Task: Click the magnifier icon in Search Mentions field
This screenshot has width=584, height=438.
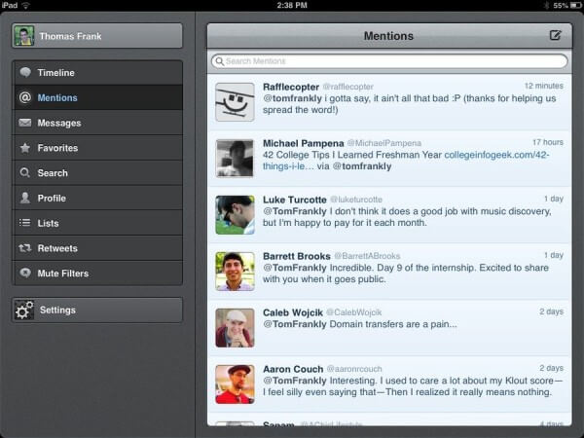Action: 220,61
